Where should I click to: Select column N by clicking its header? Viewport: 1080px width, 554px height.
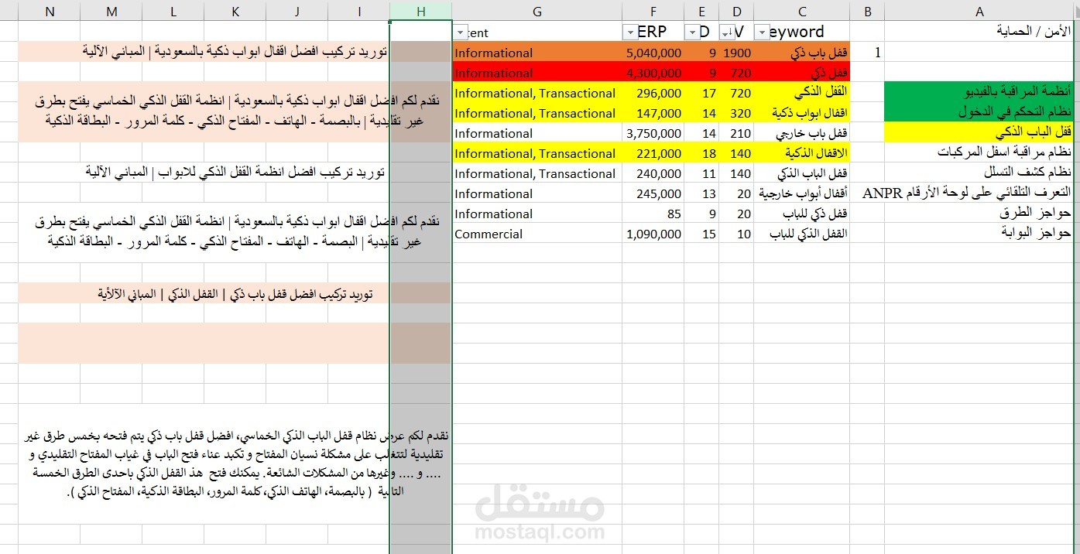[x=50, y=11]
